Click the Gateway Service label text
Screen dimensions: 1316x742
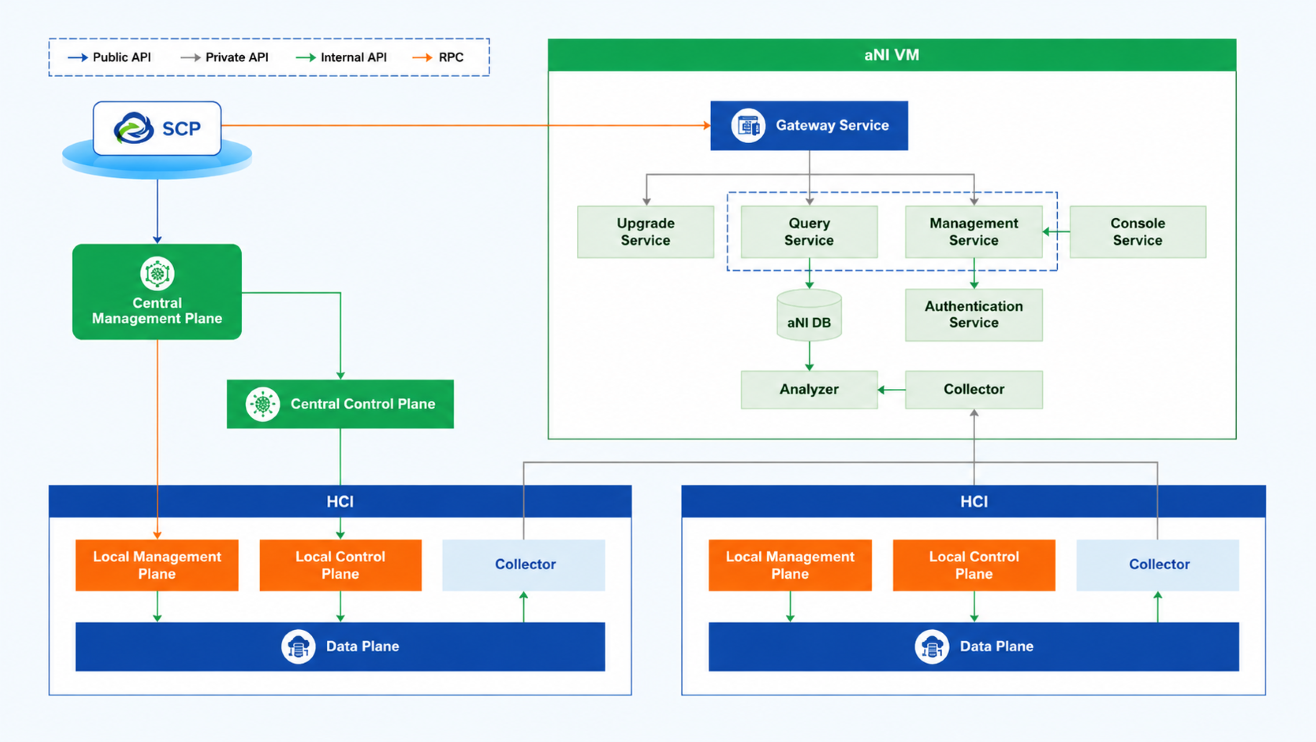pyautogui.click(x=832, y=125)
